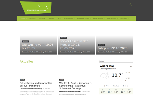Click the FR. 12° forecast day
Screen dimensions: 153x95
tap(123, 91)
